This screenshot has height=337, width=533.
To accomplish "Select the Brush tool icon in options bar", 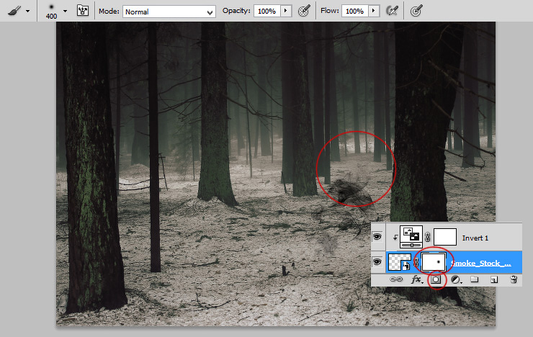I will 14,11.
